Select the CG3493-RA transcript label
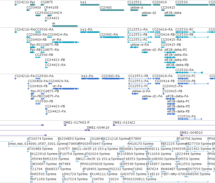The width and height of the screenshot is (215, 183). tap(109, 35)
